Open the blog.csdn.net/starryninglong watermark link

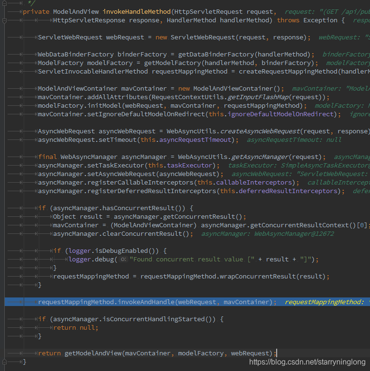click(x=307, y=362)
